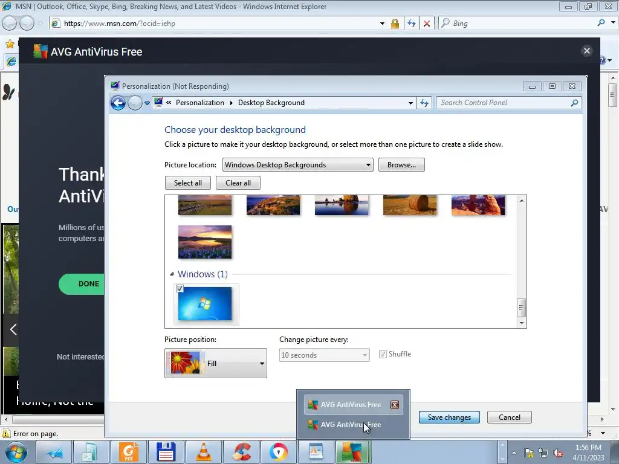This screenshot has height=464, width=619.
Task: Click the Error on page warning icon
Action: [x=6, y=434]
